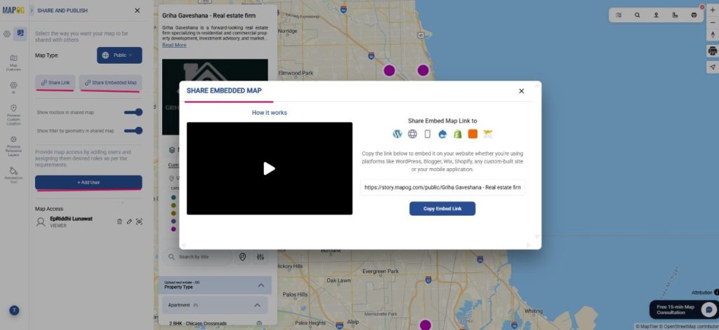
Task: Click the Shopify bag icon
Action: (458, 134)
